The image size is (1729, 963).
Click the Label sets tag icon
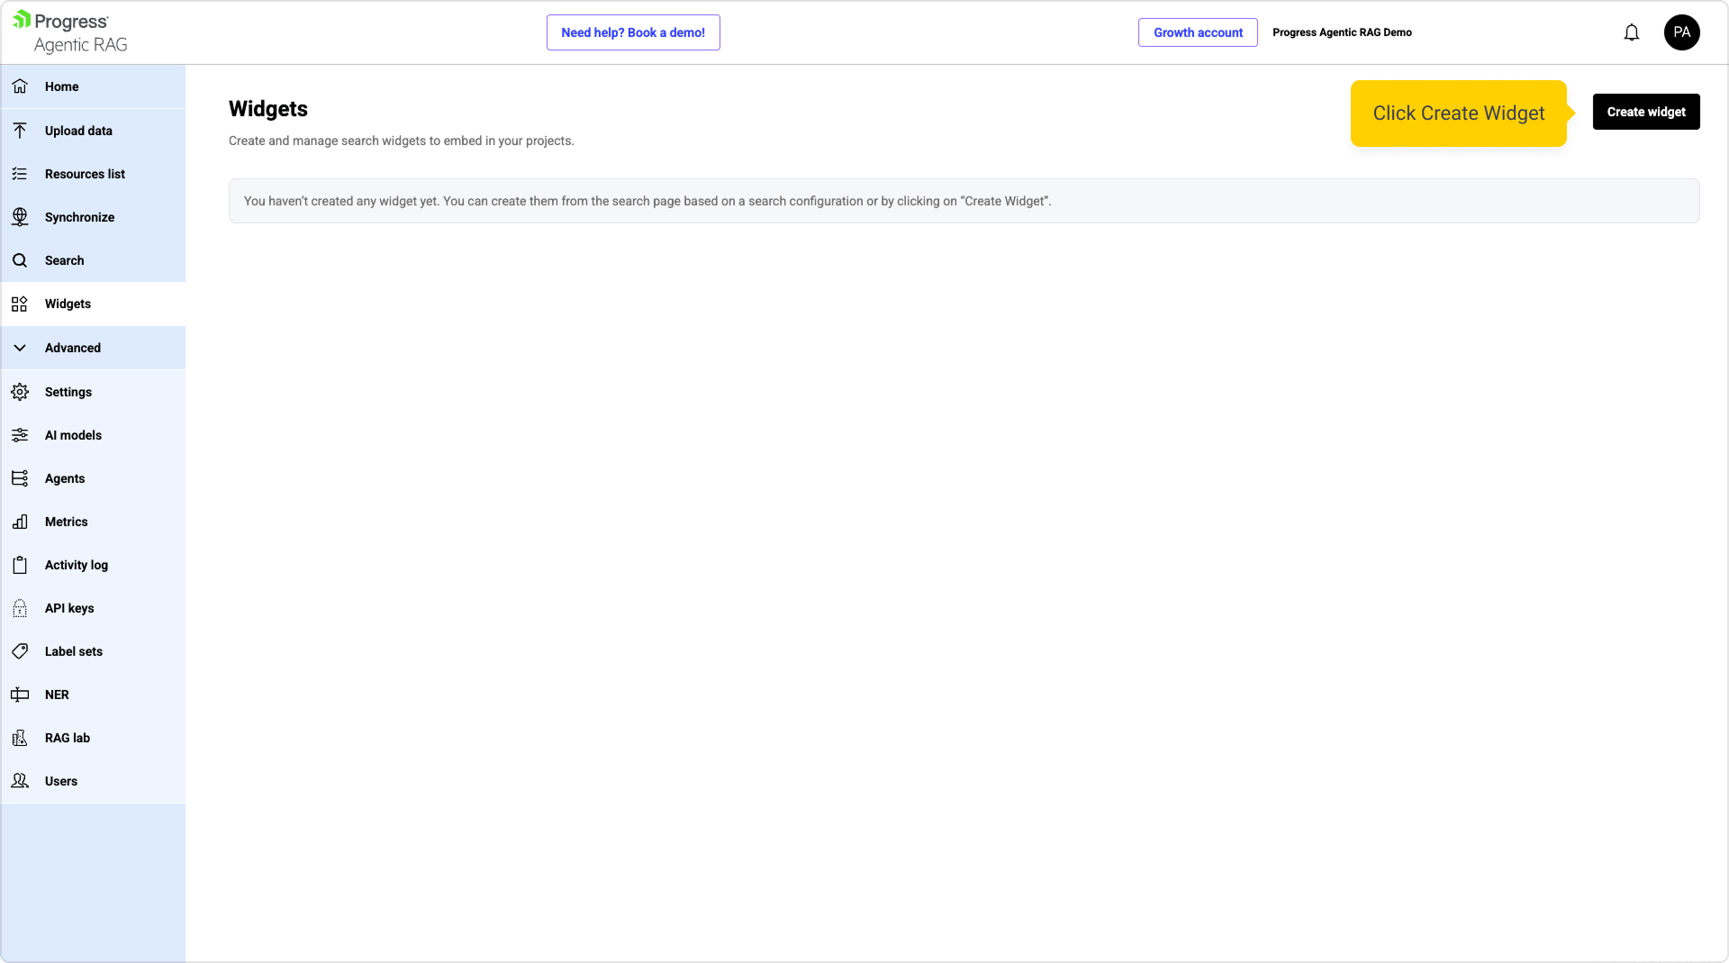(x=20, y=651)
